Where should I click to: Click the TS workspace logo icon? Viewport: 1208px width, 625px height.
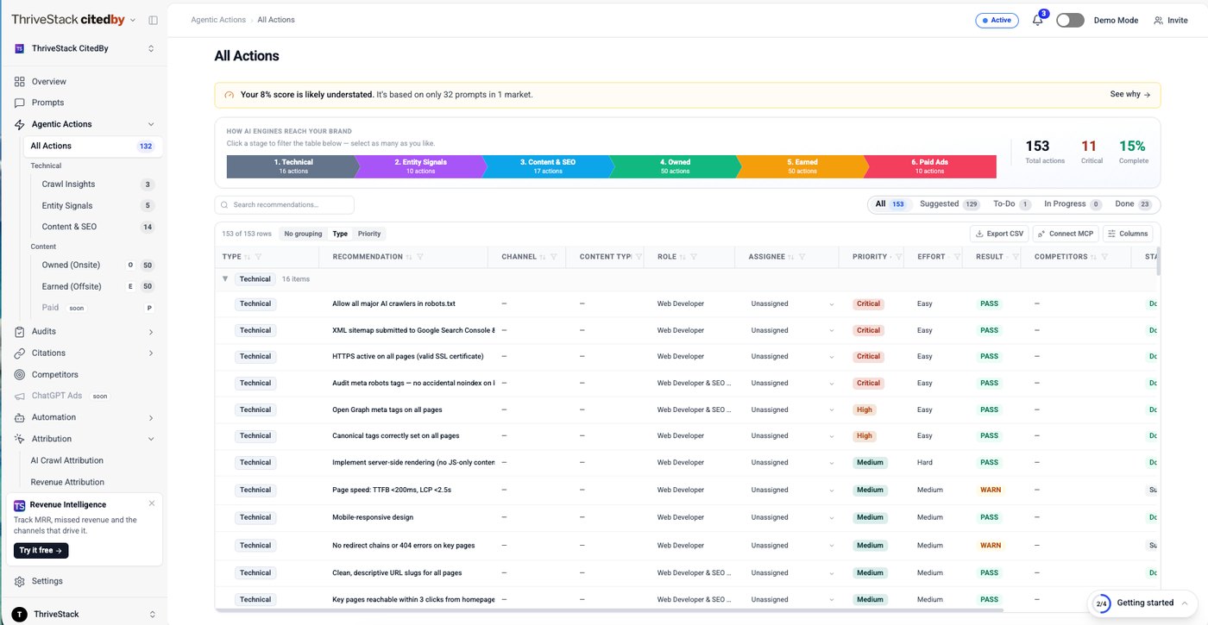(x=20, y=49)
